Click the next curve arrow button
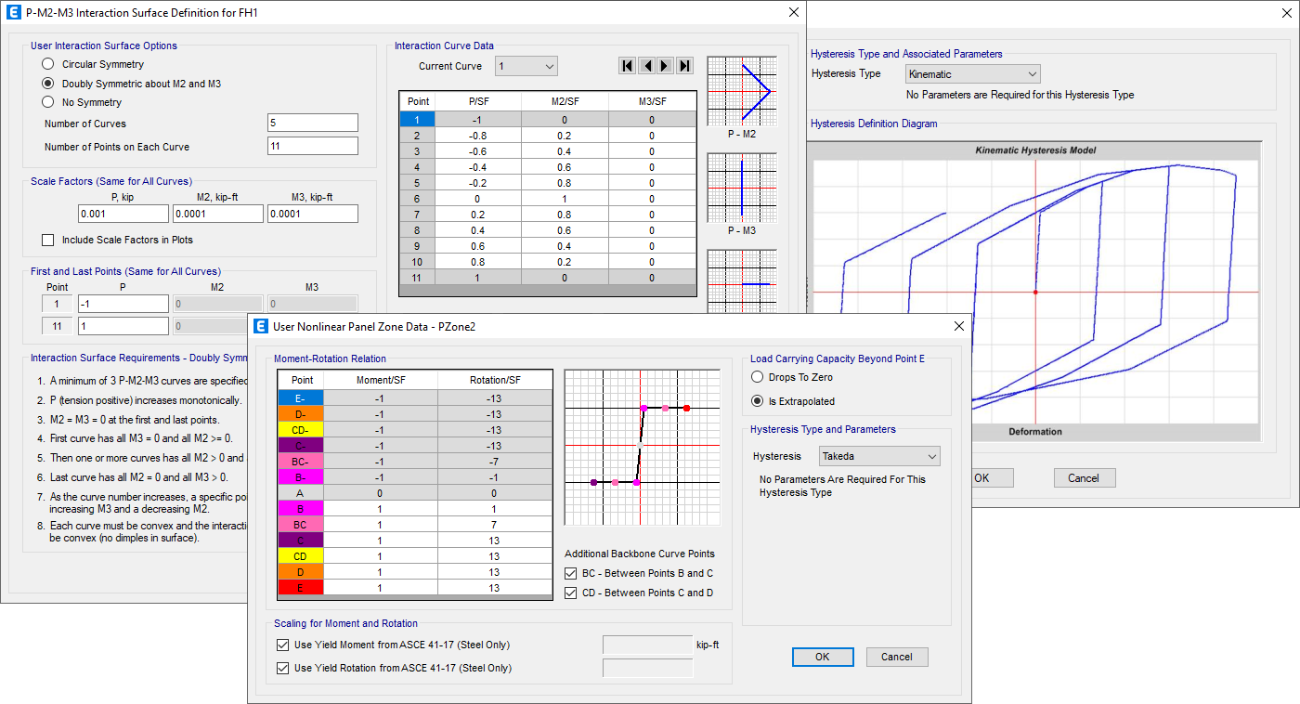 pyautogui.click(x=666, y=66)
